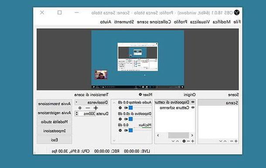Click the Origini scrollbar arrow nearest Scene panel
Image resolution: width=266 pixels, height=168 pixels.
coord(192,135)
